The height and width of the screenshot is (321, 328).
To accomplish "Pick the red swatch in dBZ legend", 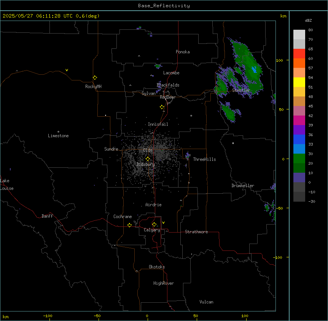I will click(x=299, y=53).
